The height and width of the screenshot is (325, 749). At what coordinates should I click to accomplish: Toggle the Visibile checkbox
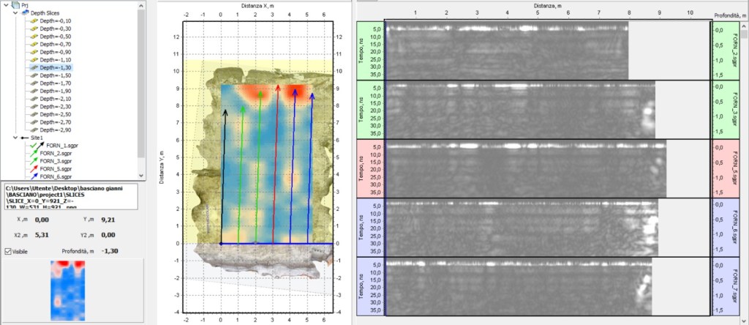(8, 251)
